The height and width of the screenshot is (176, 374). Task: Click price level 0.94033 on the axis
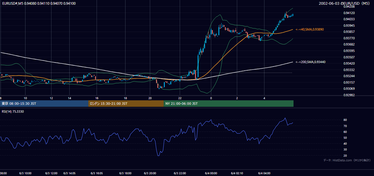(349, 19)
